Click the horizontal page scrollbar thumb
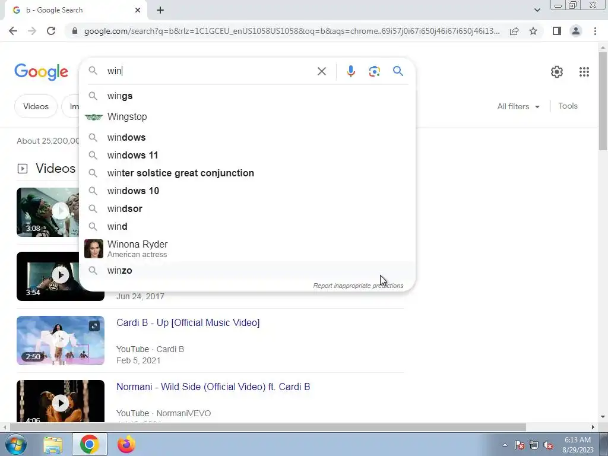608x456 pixels. [x=268, y=427]
